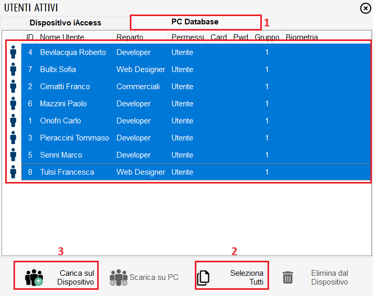Close the Utenti Attivi window
The width and height of the screenshot is (373, 296).
(365, 8)
